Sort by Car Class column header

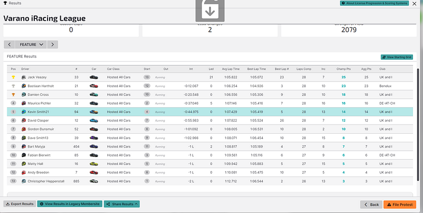(x=113, y=69)
